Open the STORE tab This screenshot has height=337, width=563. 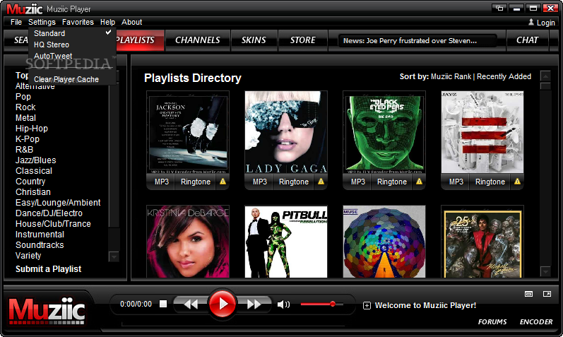pos(302,40)
